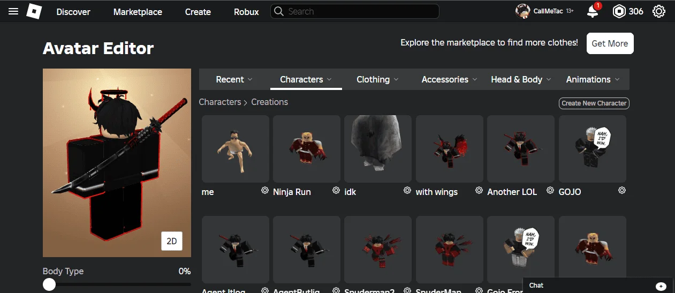Toggle the avatar preview to 2D
The height and width of the screenshot is (293, 675).
[172, 241]
